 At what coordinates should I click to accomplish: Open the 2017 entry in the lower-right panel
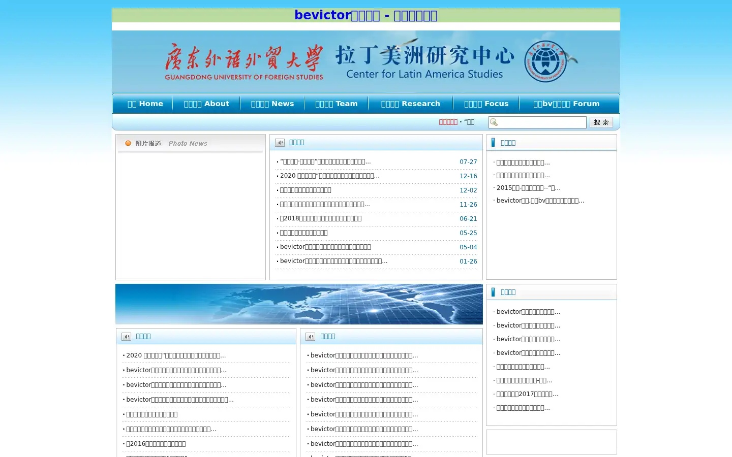coord(527,394)
